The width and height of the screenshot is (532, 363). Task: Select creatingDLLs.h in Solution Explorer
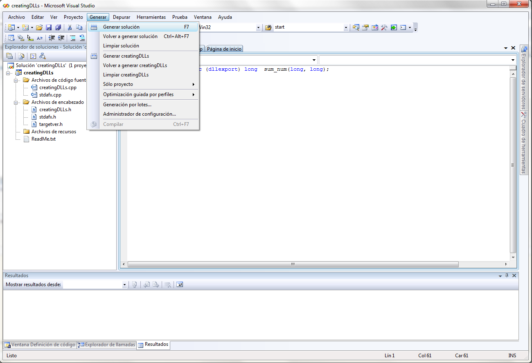coord(55,110)
